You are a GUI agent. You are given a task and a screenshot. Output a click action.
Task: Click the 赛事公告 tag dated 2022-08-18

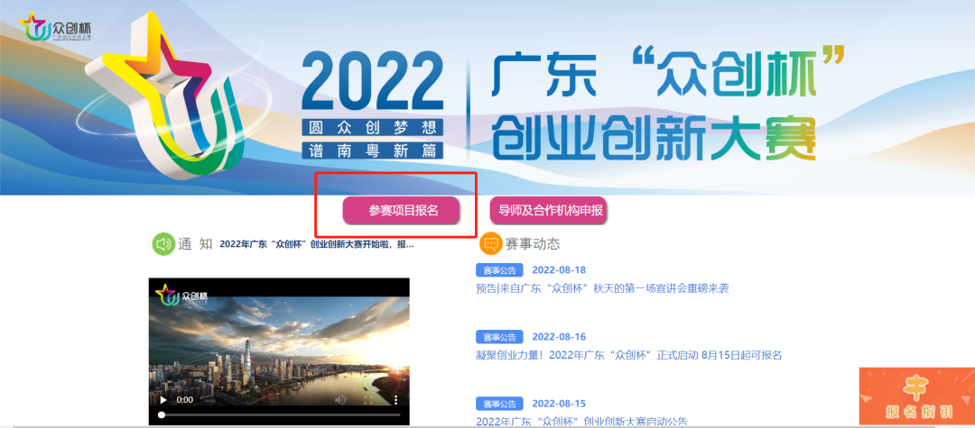tap(499, 269)
